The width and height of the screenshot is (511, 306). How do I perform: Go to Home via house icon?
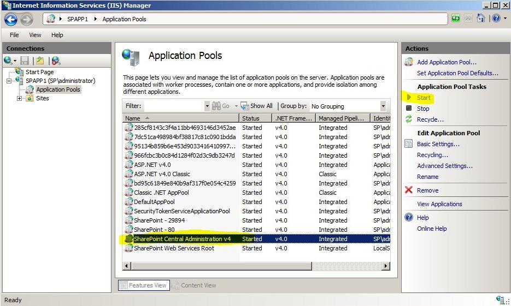[x=481, y=18]
